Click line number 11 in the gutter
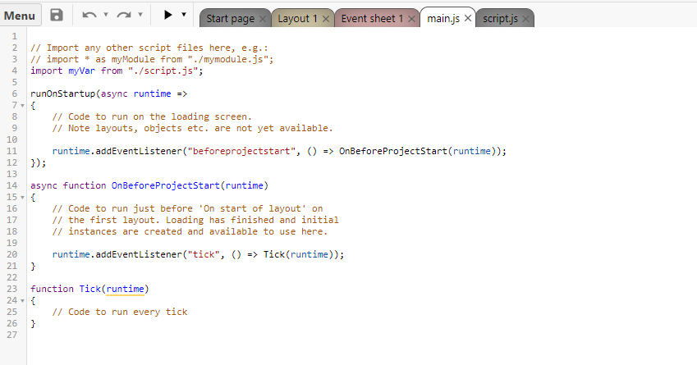Screen dimensions: 697x365 [12, 151]
